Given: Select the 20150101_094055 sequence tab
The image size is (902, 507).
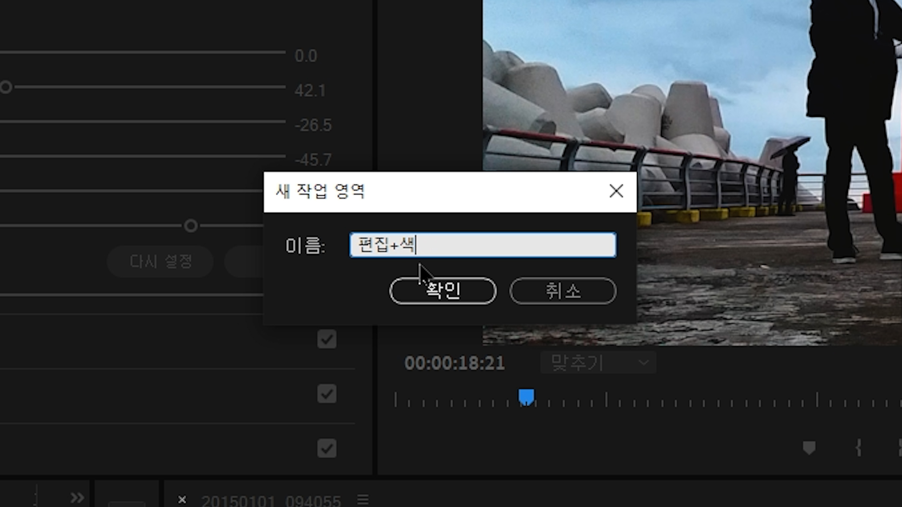Looking at the screenshot, I should coord(271,500).
